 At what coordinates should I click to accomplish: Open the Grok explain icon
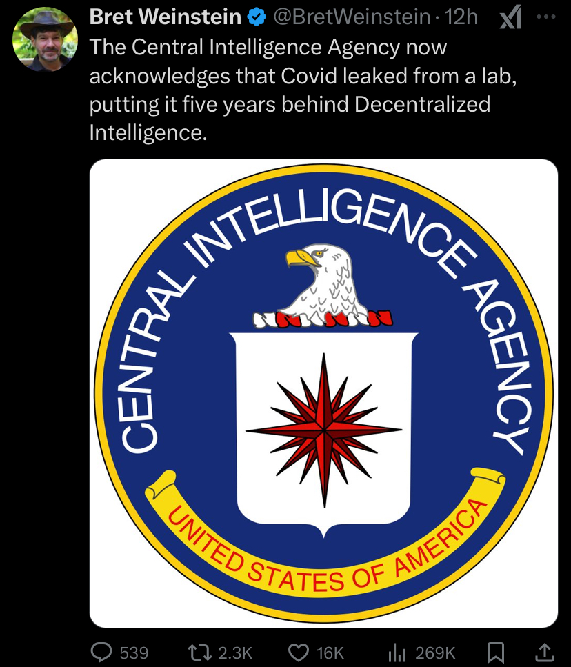pos(510,19)
